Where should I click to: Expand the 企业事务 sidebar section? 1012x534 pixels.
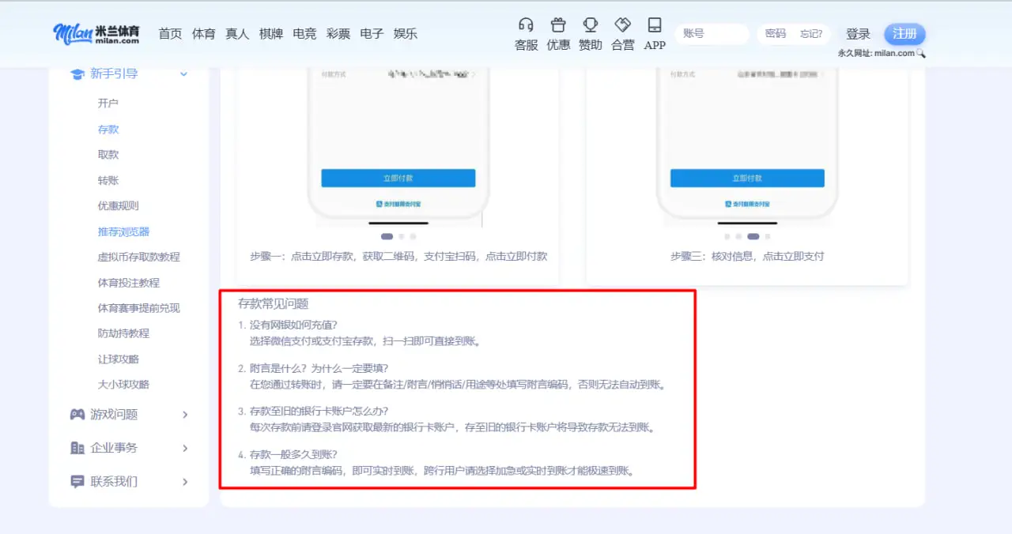click(x=185, y=448)
